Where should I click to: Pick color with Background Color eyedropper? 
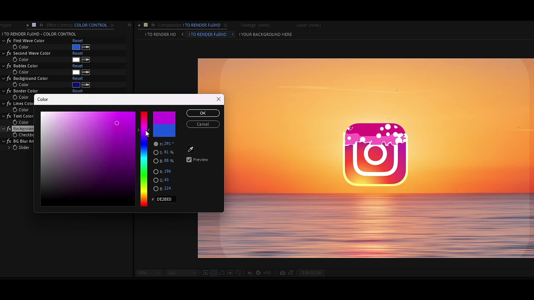tap(86, 85)
